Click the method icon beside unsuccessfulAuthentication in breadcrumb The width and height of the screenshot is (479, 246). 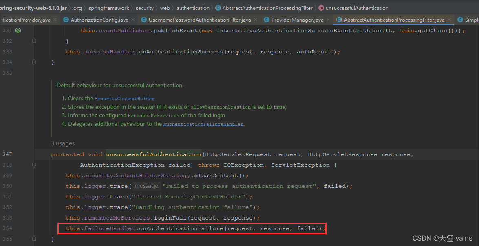click(321, 8)
